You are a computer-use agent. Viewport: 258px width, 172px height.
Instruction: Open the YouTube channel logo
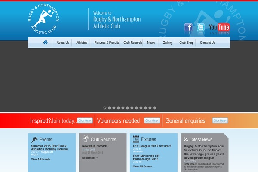[219, 27]
